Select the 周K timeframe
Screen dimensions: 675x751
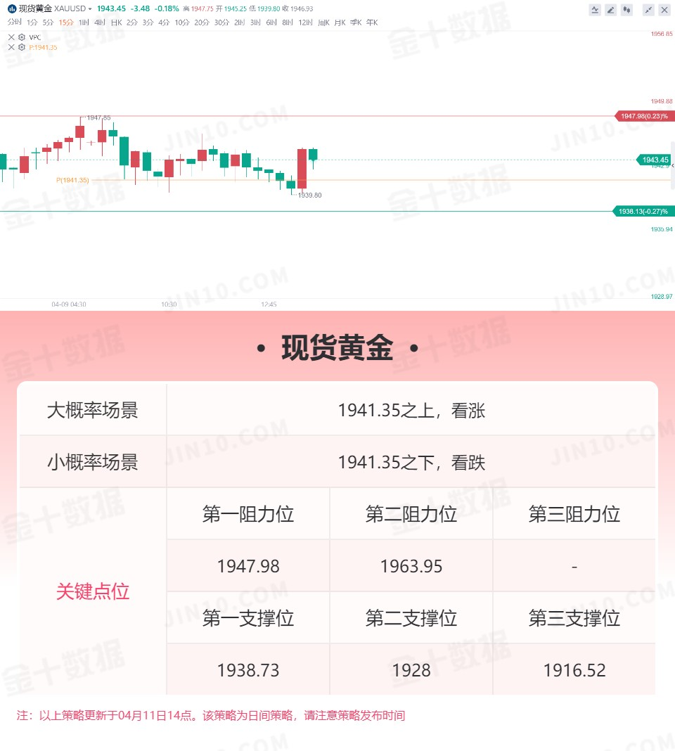click(x=324, y=22)
